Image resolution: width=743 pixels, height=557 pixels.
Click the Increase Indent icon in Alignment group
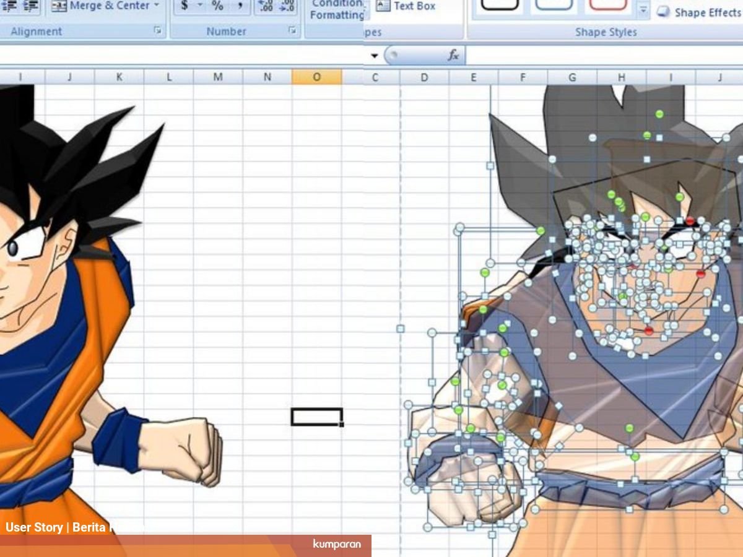pyautogui.click(x=31, y=6)
